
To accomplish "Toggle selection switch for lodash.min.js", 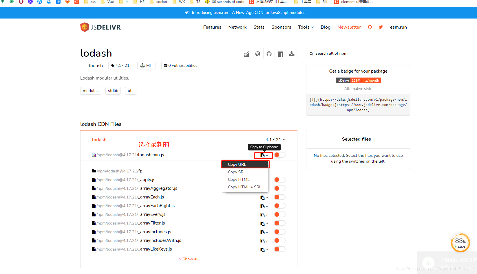I will (280, 155).
